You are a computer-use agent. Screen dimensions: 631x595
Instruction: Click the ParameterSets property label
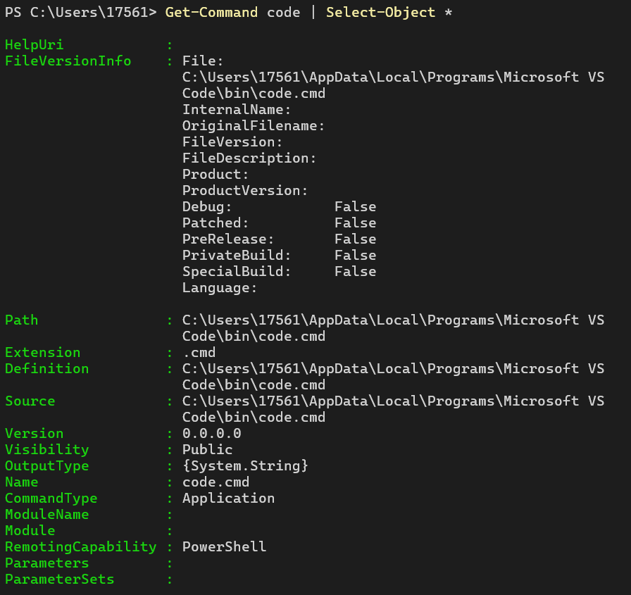tap(59, 580)
